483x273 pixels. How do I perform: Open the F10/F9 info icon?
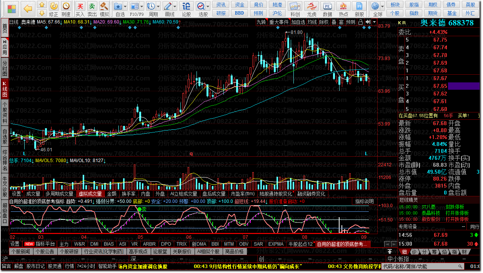pos(134,6)
